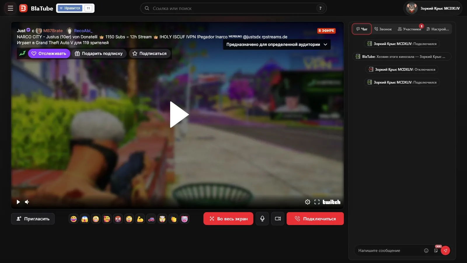Open the hamburger menu
This screenshot has width=467, height=263.
point(11,8)
